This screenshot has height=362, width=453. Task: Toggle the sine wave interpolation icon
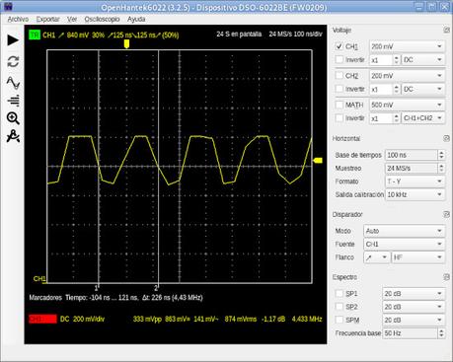tap(13, 83)
